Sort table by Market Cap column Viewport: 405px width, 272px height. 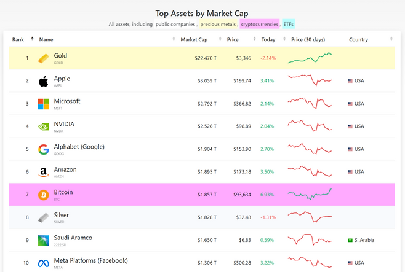[x=194, y=39]
